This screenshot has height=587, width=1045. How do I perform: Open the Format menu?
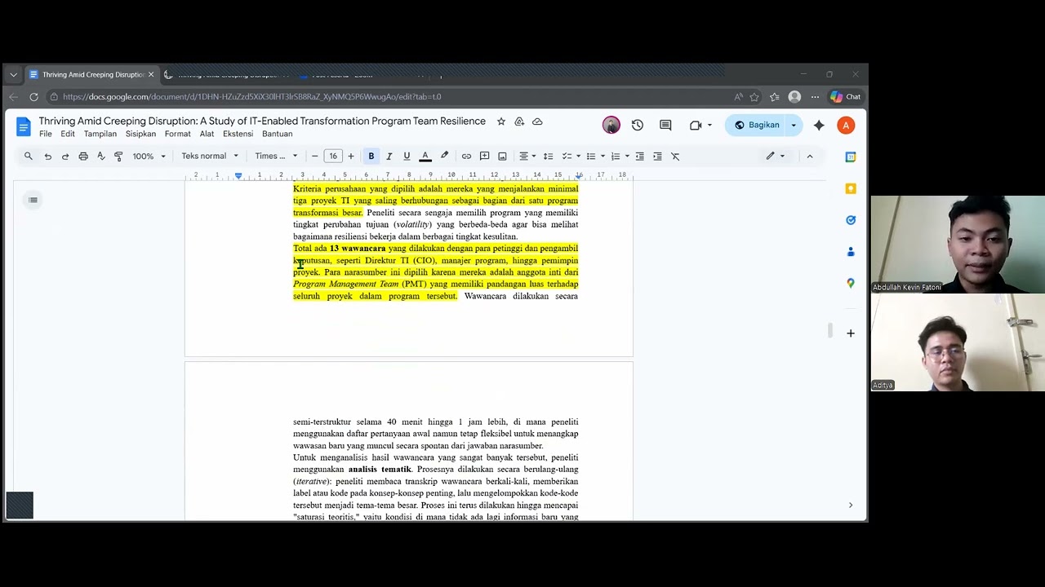click(x=177, y=134)
